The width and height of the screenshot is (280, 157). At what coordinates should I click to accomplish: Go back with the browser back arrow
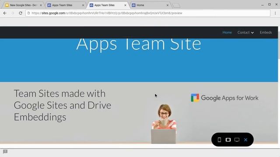point(5,13)
